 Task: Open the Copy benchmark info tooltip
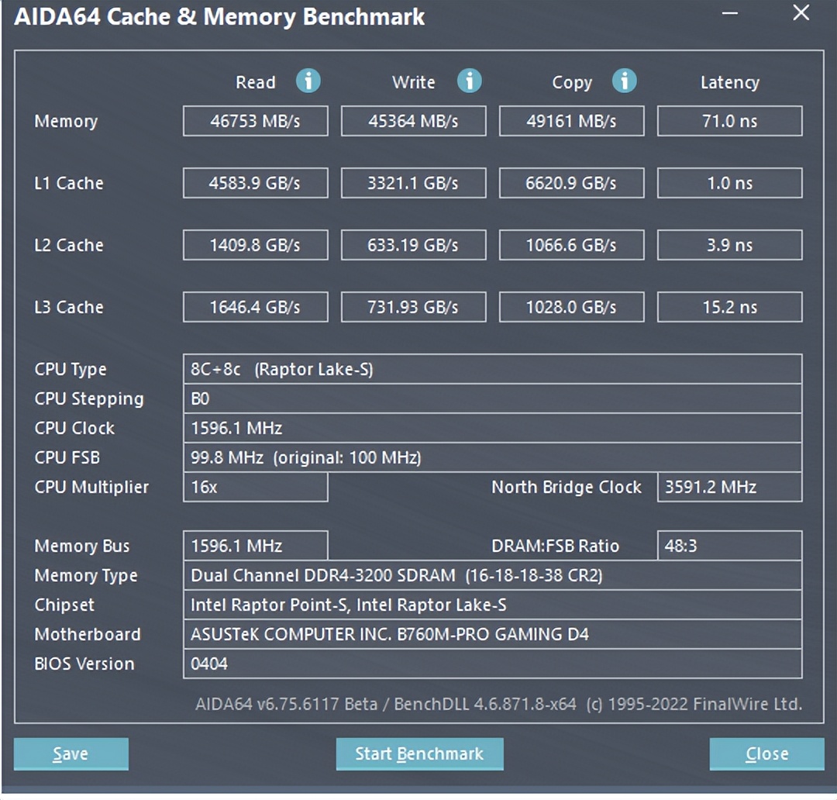624,81
